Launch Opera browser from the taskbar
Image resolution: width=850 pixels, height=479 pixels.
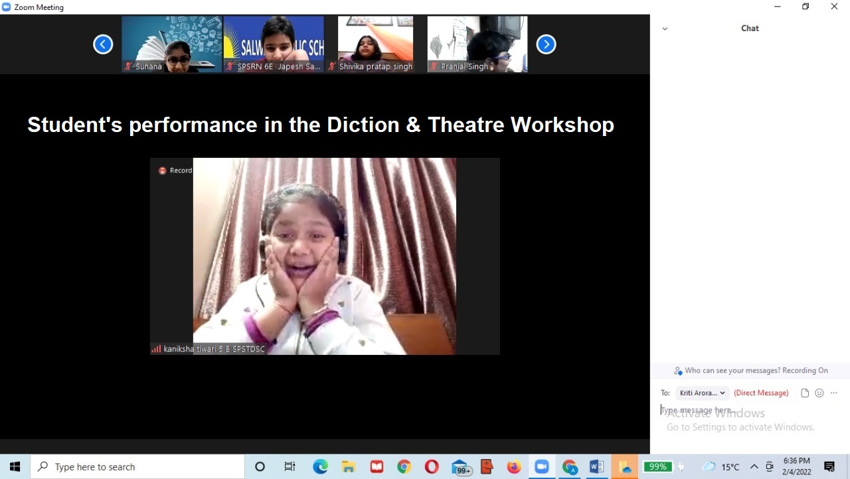(x=432, y=467)
